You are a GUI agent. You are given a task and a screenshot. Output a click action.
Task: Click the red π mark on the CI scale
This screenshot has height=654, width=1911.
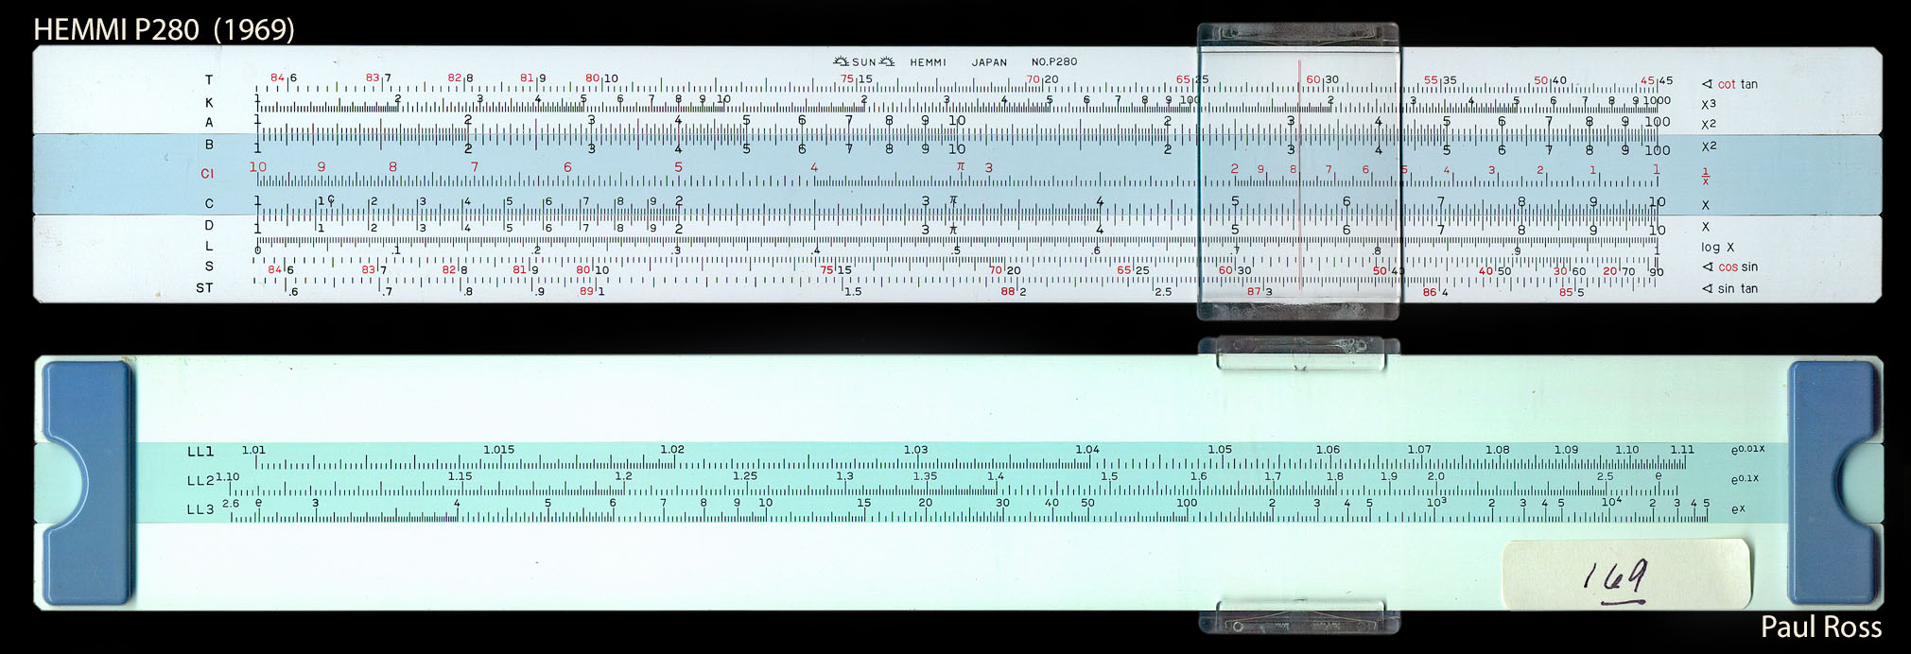tap(960, 166)
